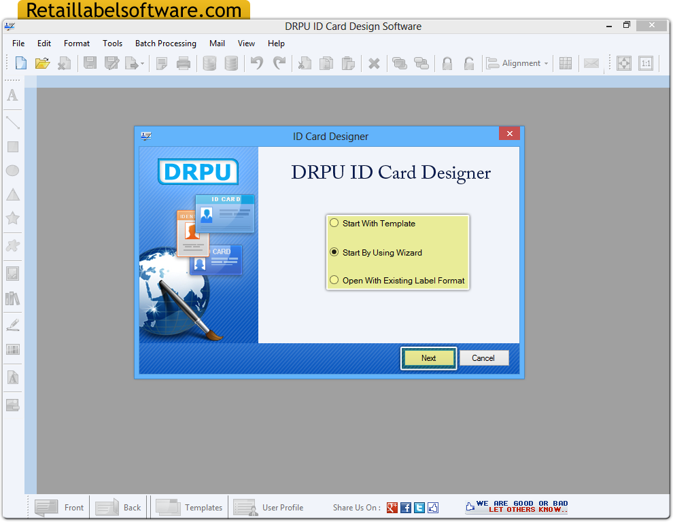Click the Redo arrow icon

click(279, 63)
